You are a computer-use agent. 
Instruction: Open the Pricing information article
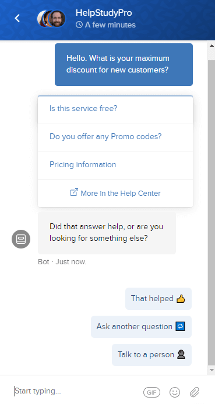click(x=115, y=165)
